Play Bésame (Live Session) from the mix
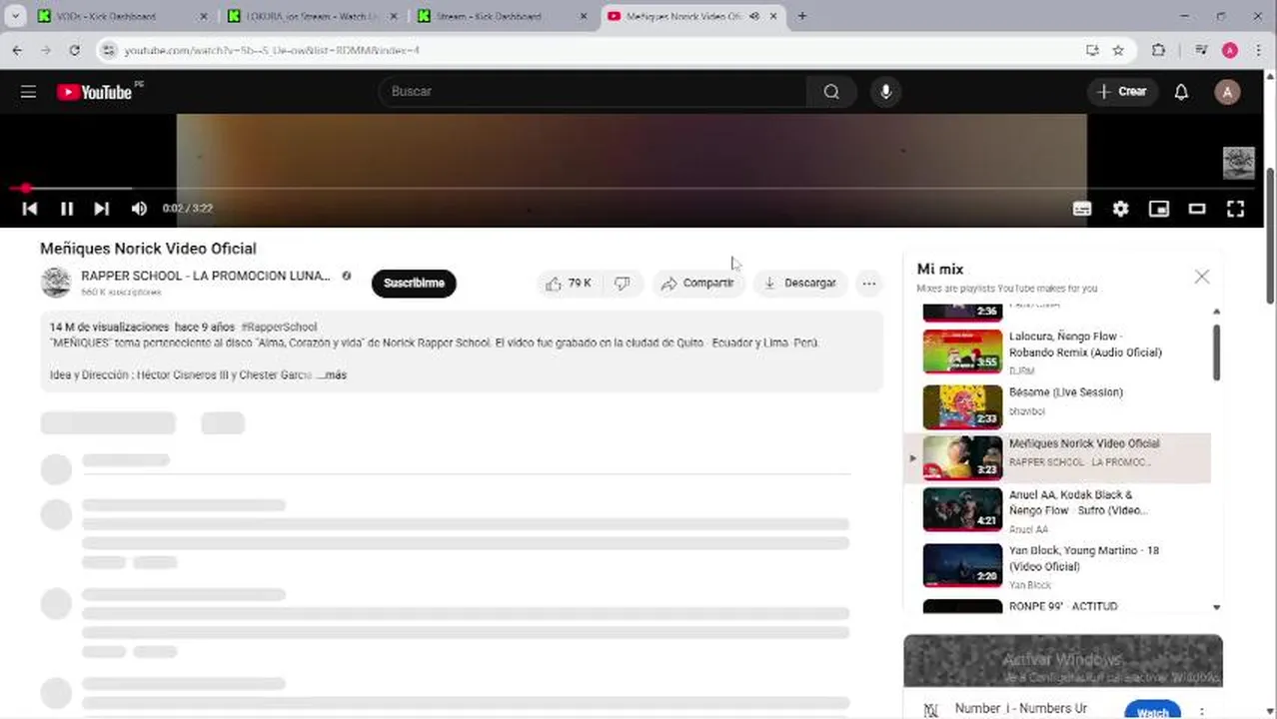This screenshot has height=719, width=1277. click(x=1057, y=406)
